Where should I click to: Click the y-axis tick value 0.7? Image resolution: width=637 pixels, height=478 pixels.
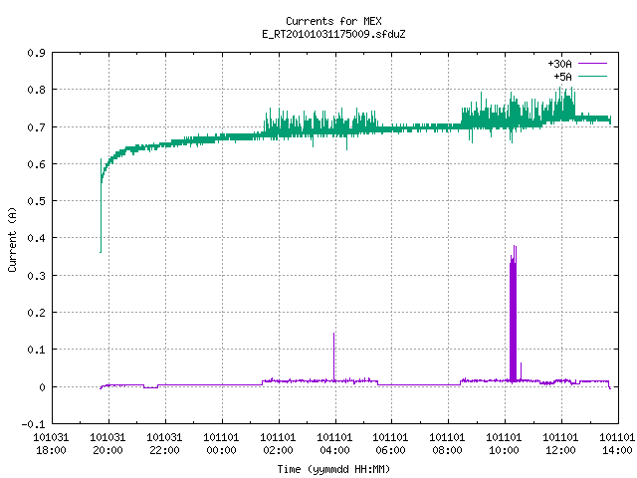36,127
